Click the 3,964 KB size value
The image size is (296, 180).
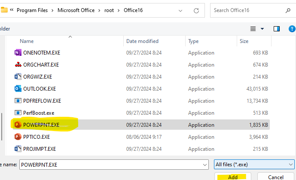[x=259, y=137]
